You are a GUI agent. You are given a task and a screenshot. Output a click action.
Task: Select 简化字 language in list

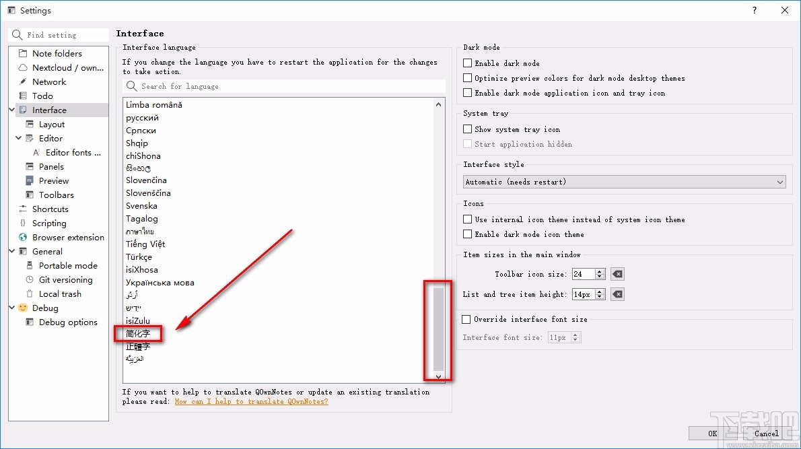coord(138,334)
